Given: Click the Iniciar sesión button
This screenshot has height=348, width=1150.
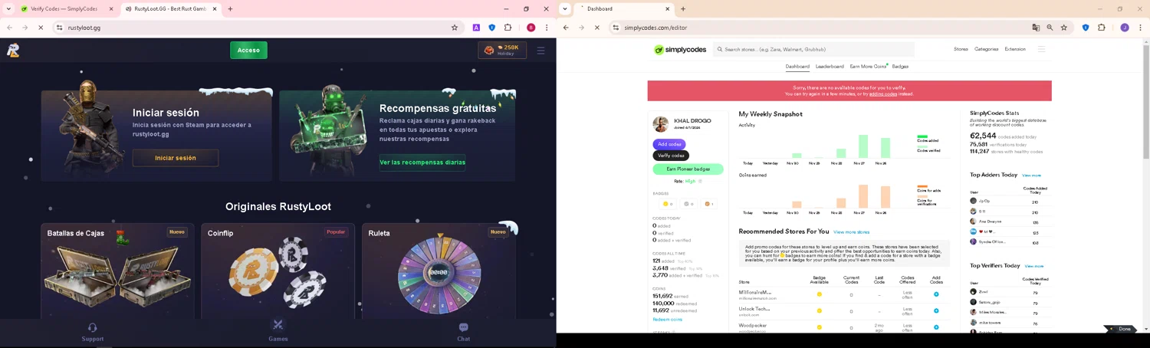Looking at the screenshot, I should pos(176,158).
